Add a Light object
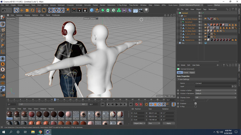 click(146, 10)
